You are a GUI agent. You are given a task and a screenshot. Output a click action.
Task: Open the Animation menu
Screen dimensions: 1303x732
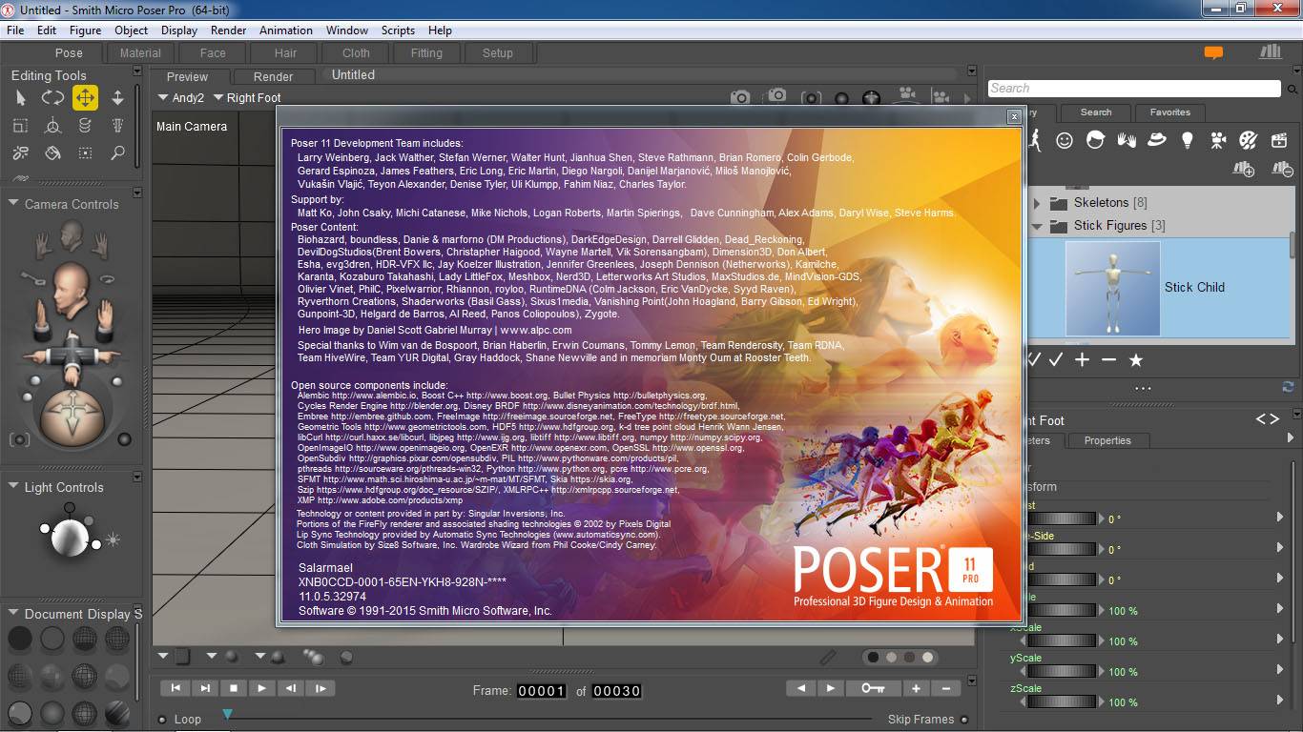[x=286, y=30]
